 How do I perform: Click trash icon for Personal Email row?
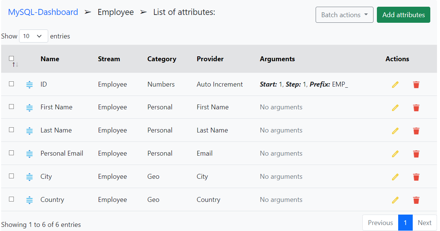point(416,154)
